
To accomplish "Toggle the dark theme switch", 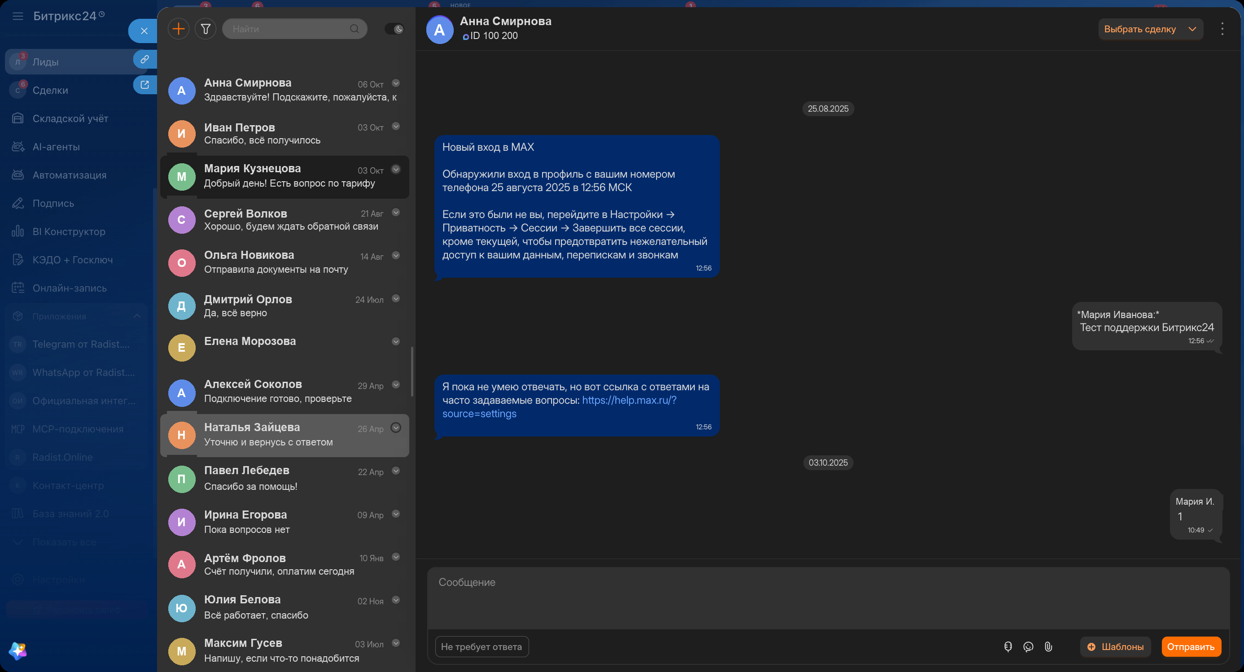I will click(394, 29).
